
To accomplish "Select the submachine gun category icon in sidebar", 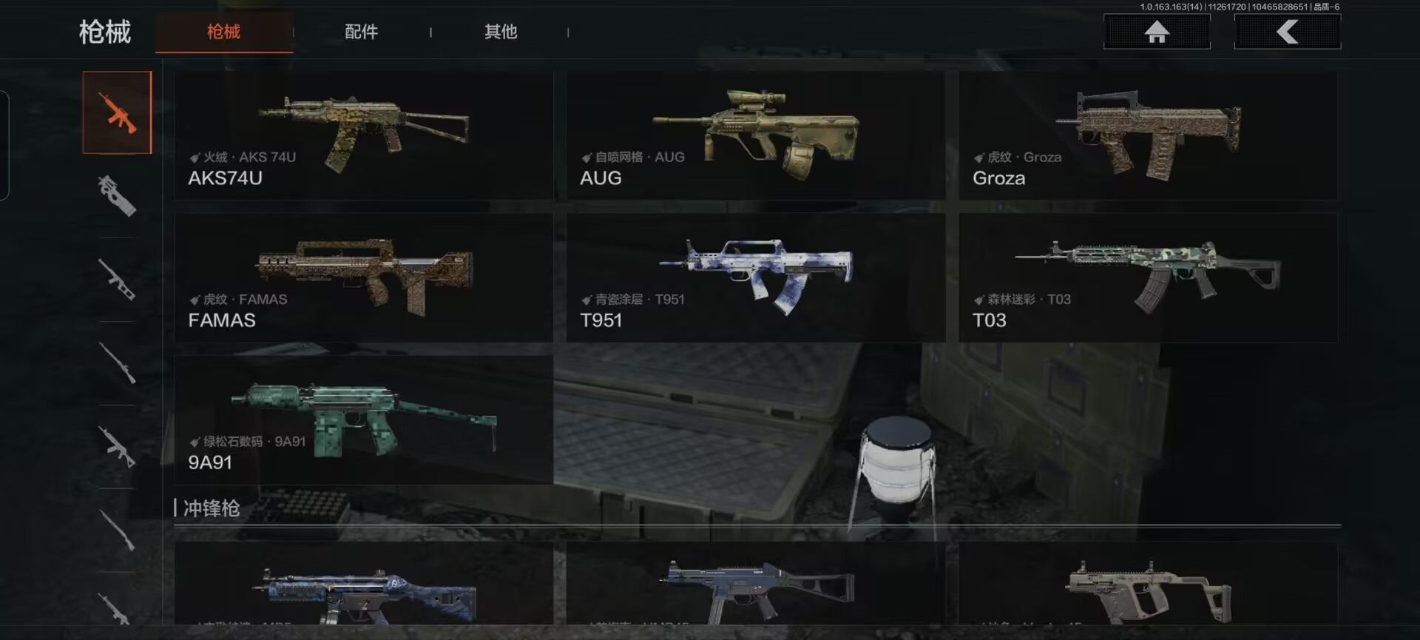I will pyautogui.click(x=117, y=196).
